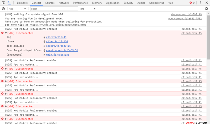Click the error icon beside the expanded WDS Disconnected
This screenshot has width=210, height=124.
pos(2,33)
